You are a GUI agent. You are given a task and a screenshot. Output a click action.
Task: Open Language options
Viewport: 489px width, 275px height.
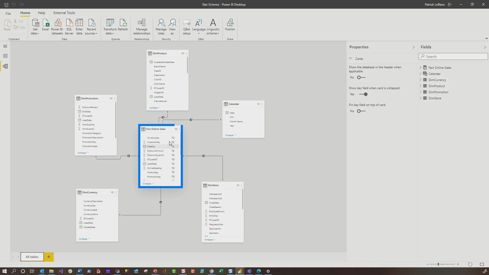coord(199,27)
